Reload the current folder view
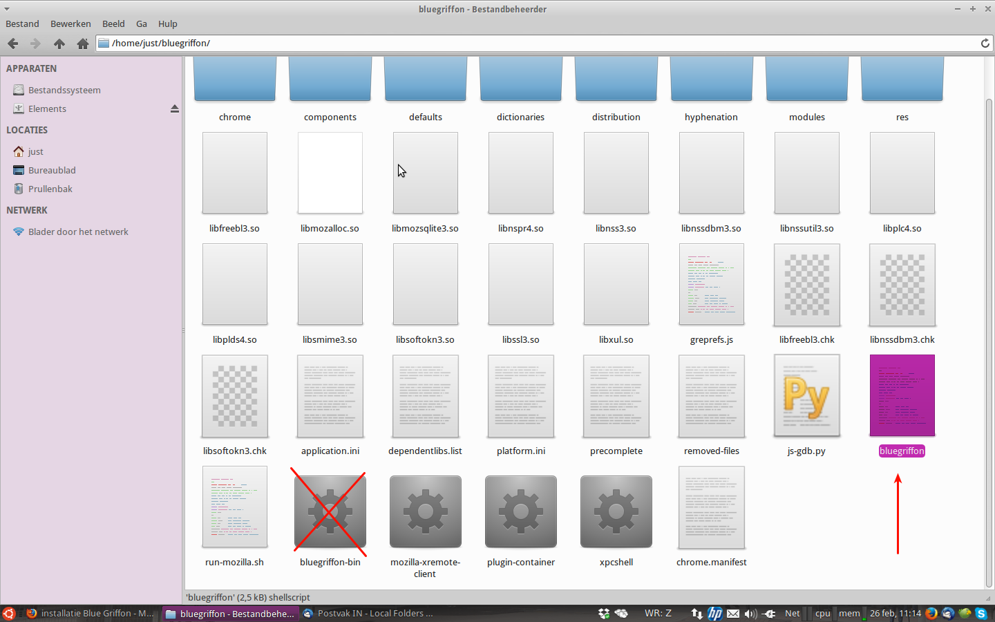995x622 pixels. [985, 43]
